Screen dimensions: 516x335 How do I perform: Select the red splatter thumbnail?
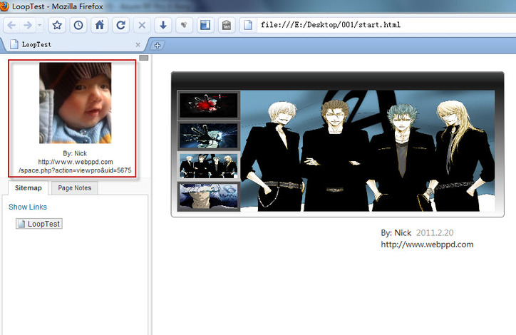(209, 105)
